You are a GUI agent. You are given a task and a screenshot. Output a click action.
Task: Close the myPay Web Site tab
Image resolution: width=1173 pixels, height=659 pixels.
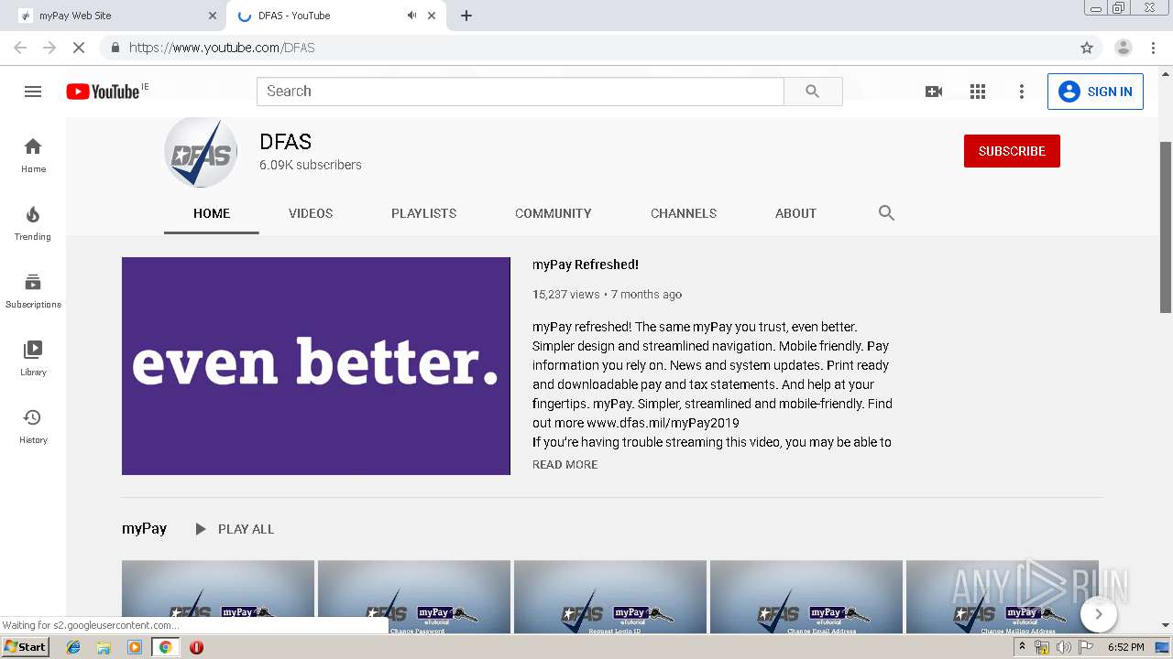213,16
